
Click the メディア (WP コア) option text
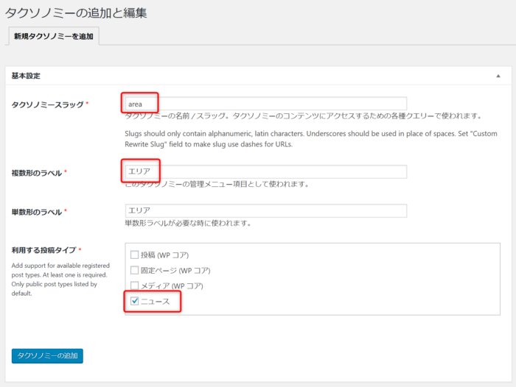tap(171, 285)
